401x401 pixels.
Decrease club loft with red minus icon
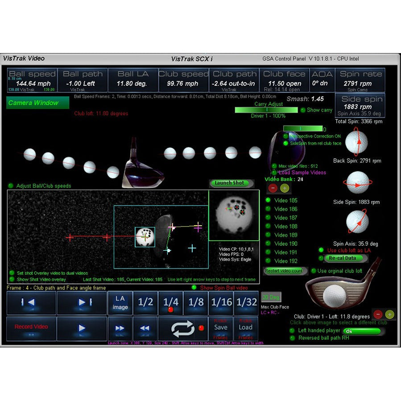point(378,314)
